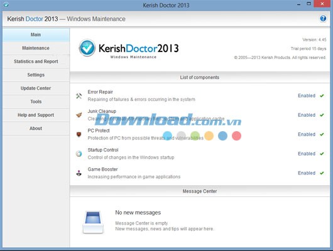The image size is (333, 251).
Task: Click 'Increasing performance in game applications' text
Action: [x=134, y=177]
